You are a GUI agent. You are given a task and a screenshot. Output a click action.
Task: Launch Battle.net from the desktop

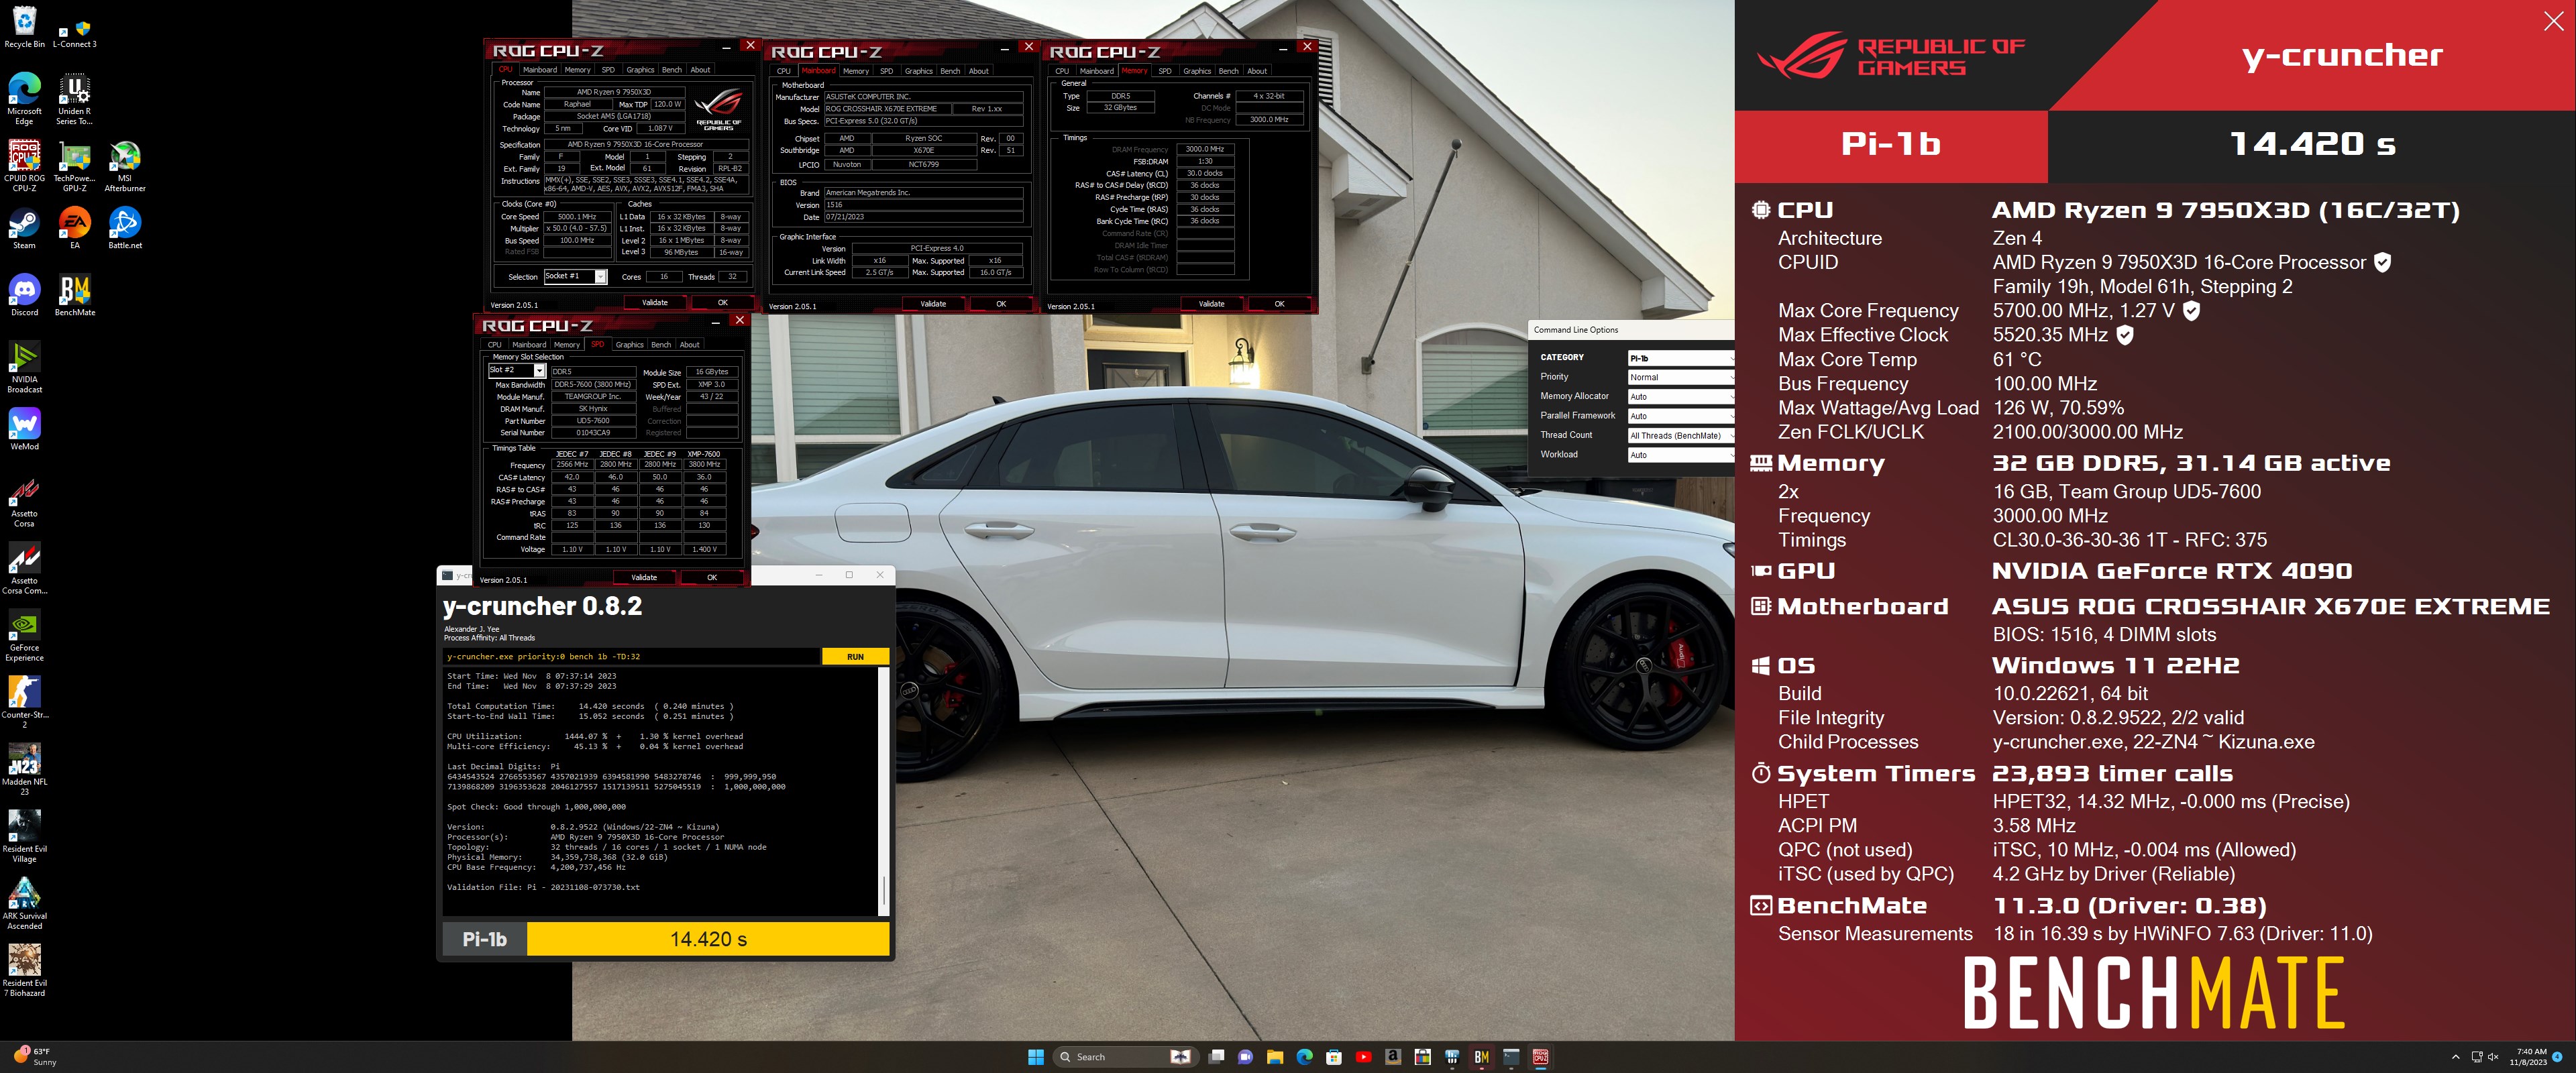pyautogui.click(x=124, y=228)
